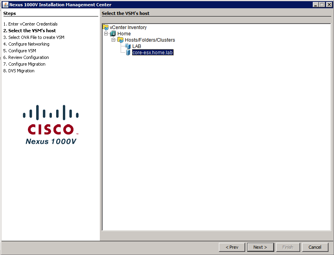This screenshot has height=255, width=334.
Task: Select core-esx.home.lab host entry
Action: pos(153,52)
